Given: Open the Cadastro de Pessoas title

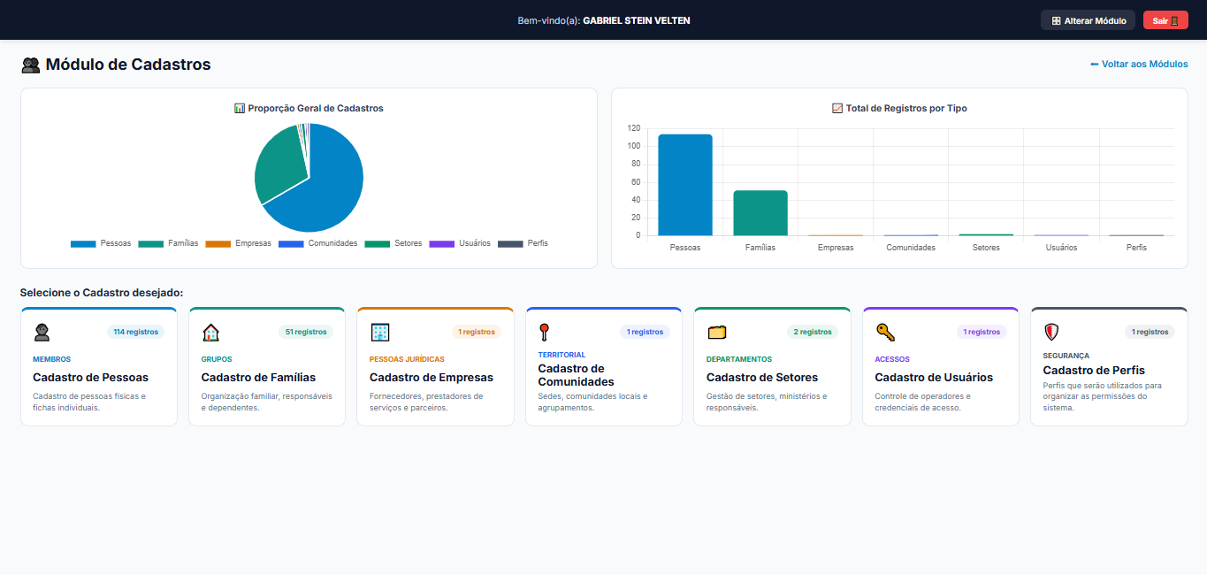Looking at the screenshot, I should pos(90,378).
